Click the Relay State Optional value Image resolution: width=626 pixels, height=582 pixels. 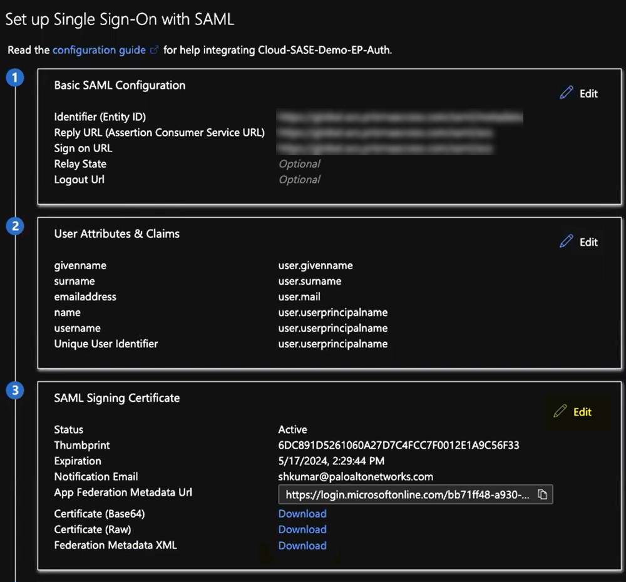coord(299,164)
